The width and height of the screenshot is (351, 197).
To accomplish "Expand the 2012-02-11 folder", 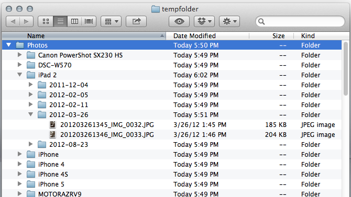I will pyautogui.click(x=31, y=105).
